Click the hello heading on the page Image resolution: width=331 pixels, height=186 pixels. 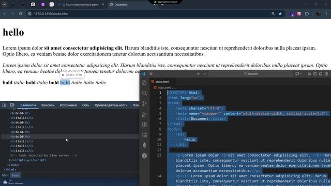pyautogui.click(x=13, y=32)
